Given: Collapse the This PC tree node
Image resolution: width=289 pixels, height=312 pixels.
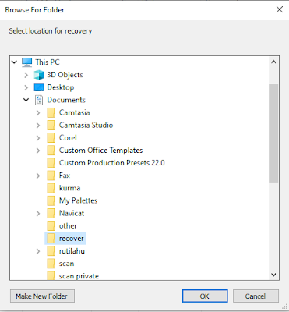Looking at the screenshot, I should (14, 62).
